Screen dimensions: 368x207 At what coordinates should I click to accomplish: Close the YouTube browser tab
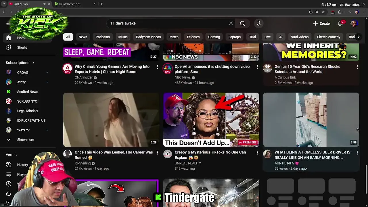(49, 4)
